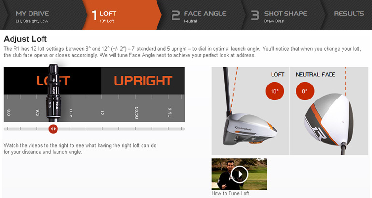The height and width of the screenshot is (198, 372).
Task: Click the red slider handle arrows
Action: click(x=53, y=129)
